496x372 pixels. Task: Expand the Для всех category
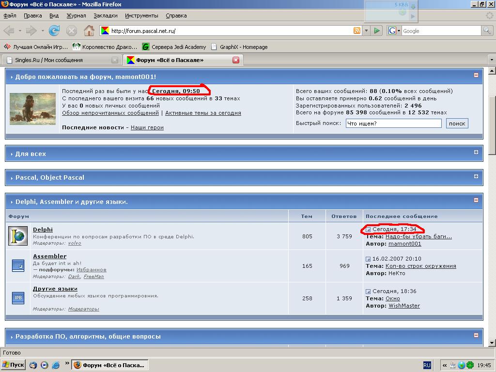pyautogui.click(x=476, y=152)
